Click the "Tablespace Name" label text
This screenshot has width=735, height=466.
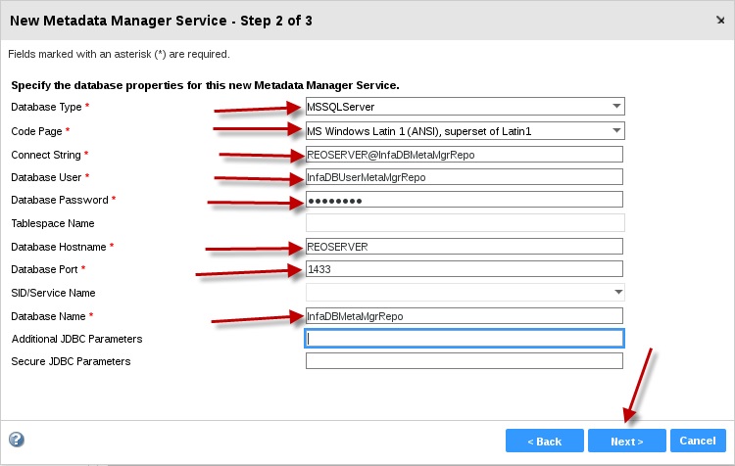coord(53,223)
